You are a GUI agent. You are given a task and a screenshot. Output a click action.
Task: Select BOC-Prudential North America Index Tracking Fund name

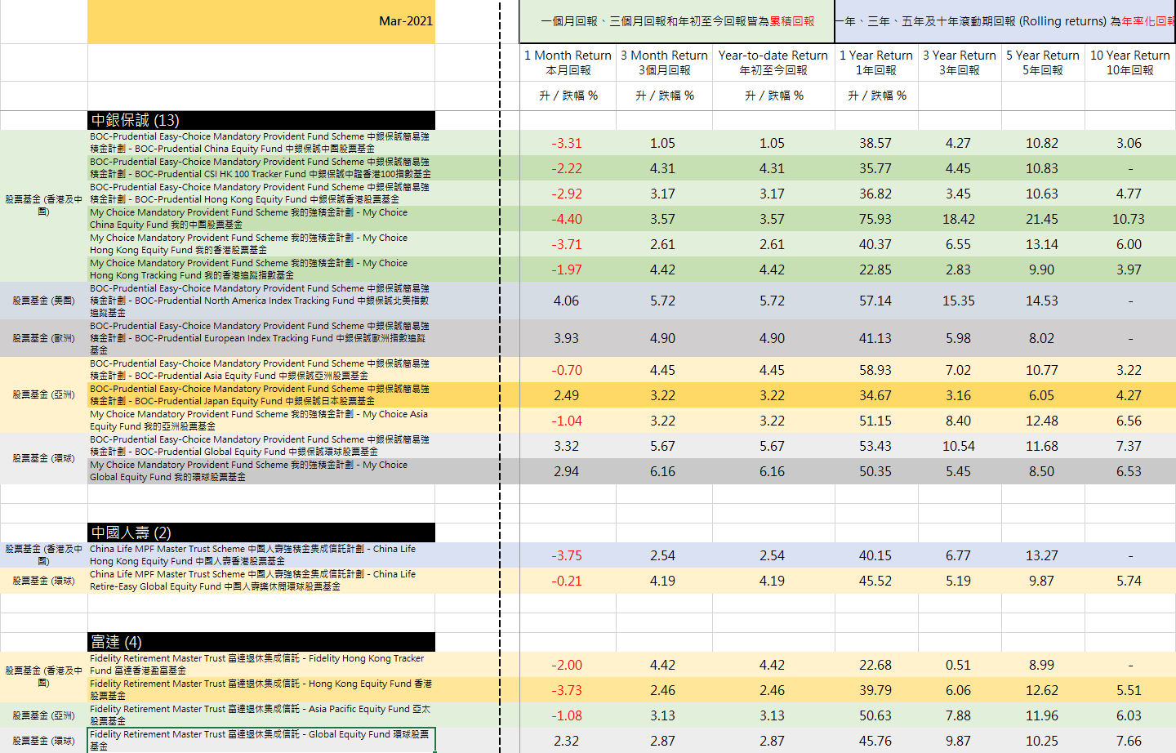pos(261,301)
